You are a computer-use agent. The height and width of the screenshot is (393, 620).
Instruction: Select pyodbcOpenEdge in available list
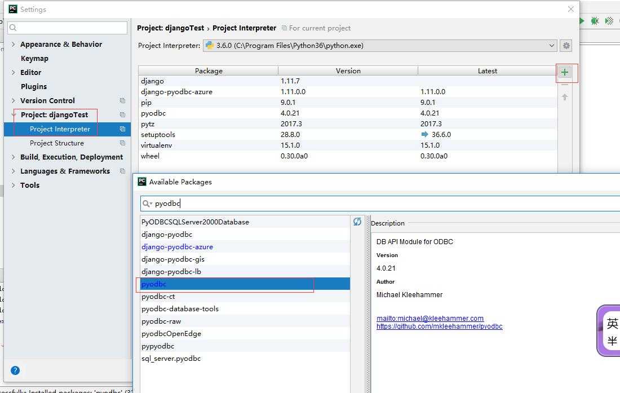tap(245, 334)
